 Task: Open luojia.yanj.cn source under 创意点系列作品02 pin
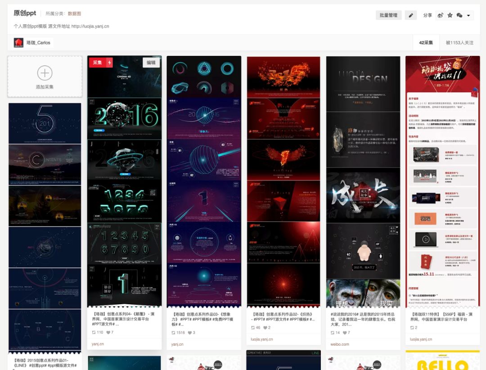[x=262, y=339]
